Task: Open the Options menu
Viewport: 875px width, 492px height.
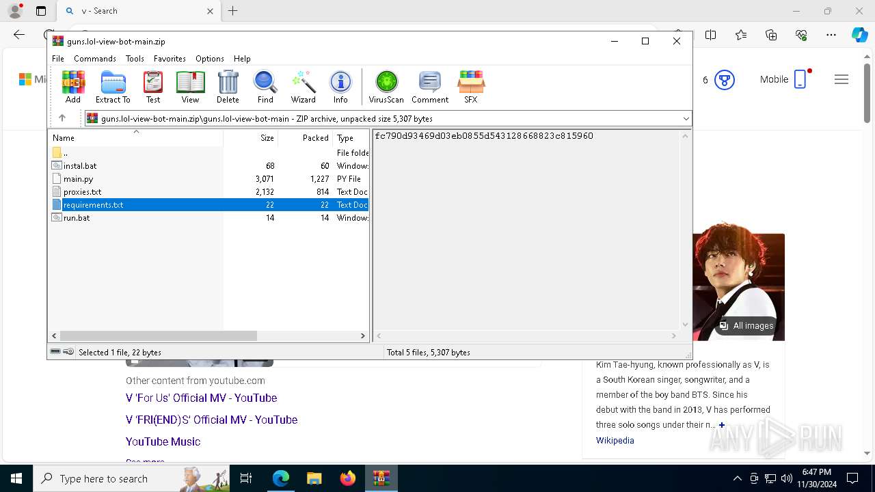Action: pyautogui.click(x=210, y=59)
